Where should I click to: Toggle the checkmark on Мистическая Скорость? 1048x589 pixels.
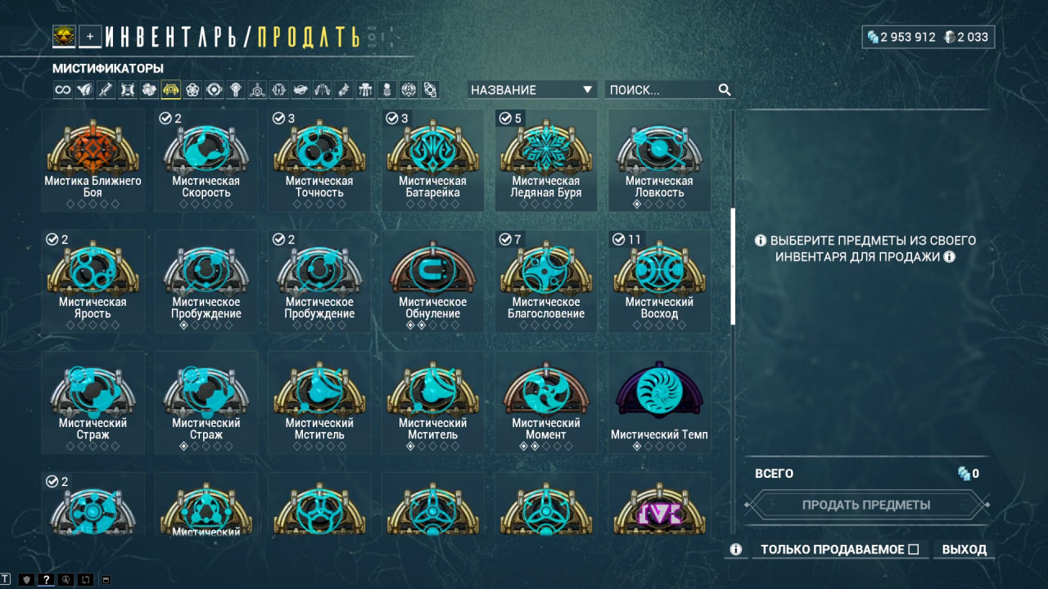165,119
